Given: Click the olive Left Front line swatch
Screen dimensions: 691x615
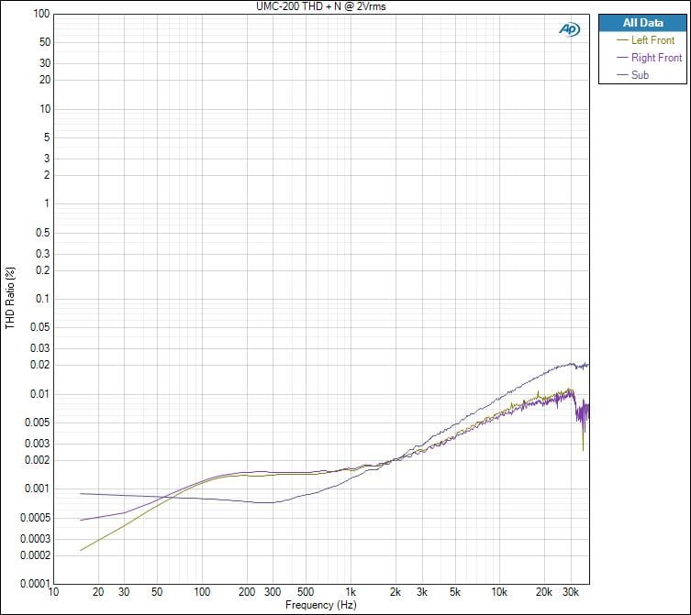Looking at the screenshot, I should click(622, 40).
